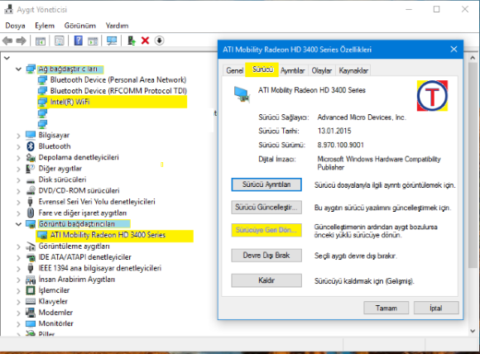Expand the Bilgisayar node
The image size is (480, 354).
tap(19, 136)
